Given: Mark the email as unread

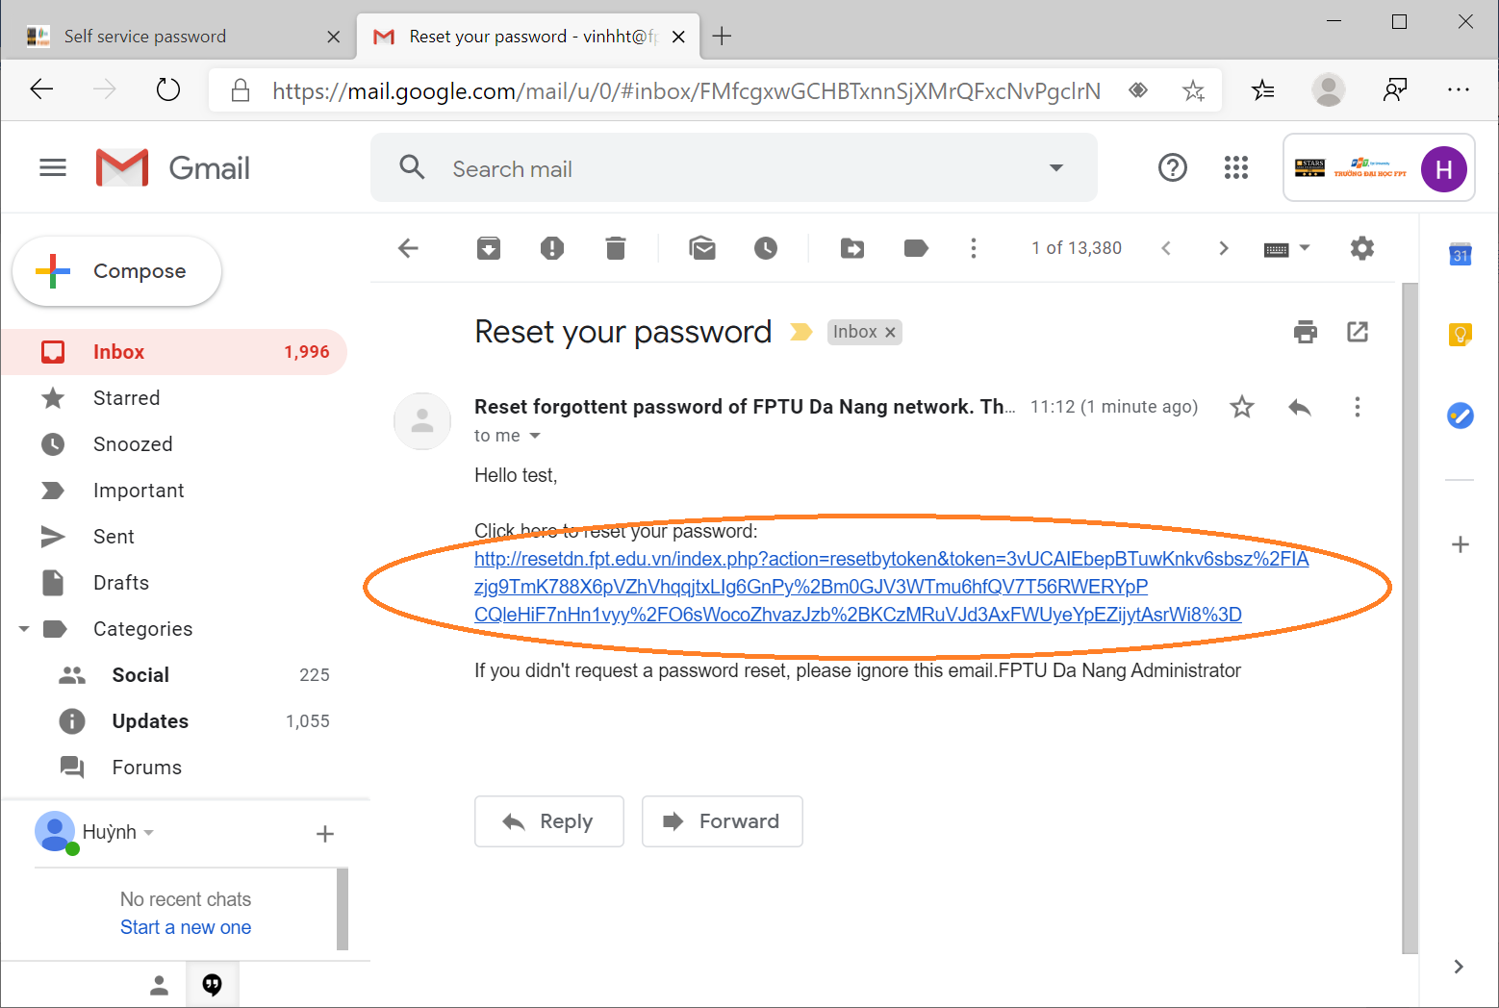Looking at the screenshot, I should (702, 248).
